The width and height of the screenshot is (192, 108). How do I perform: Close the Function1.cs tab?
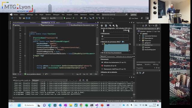pyautogui.click(x=54, y=22)
